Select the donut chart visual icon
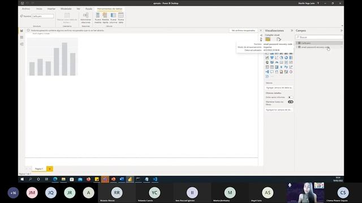 pyautogui.click(x=286, y=58)
